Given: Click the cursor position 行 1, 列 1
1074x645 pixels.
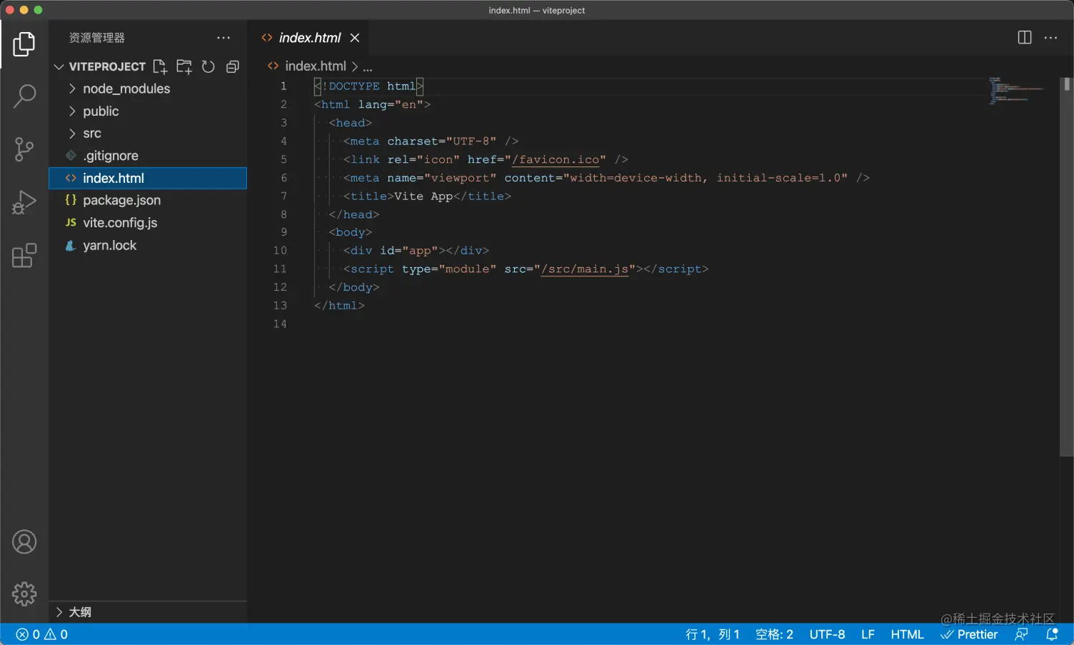Looking at the screenshot, I should tap(713, 634).
